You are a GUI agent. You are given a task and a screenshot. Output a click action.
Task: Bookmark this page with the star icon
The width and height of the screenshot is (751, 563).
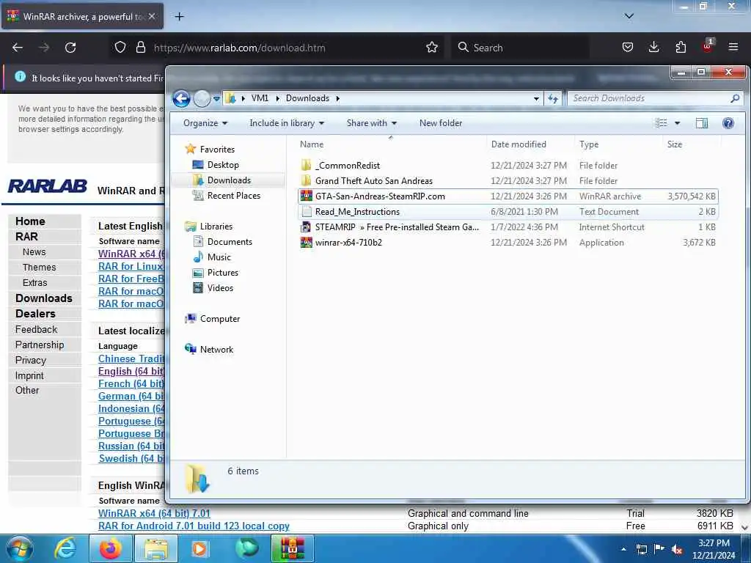(x=432, y=47)
